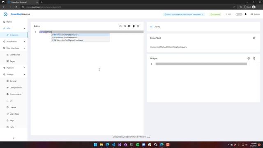The width and height of the screenshot is (263, 148).
Task: Go to Home in the sidebar
Action: (x=9, y=22)
